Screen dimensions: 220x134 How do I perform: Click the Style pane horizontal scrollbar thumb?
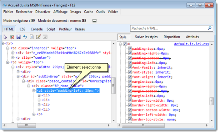click(x=143, y=125)
